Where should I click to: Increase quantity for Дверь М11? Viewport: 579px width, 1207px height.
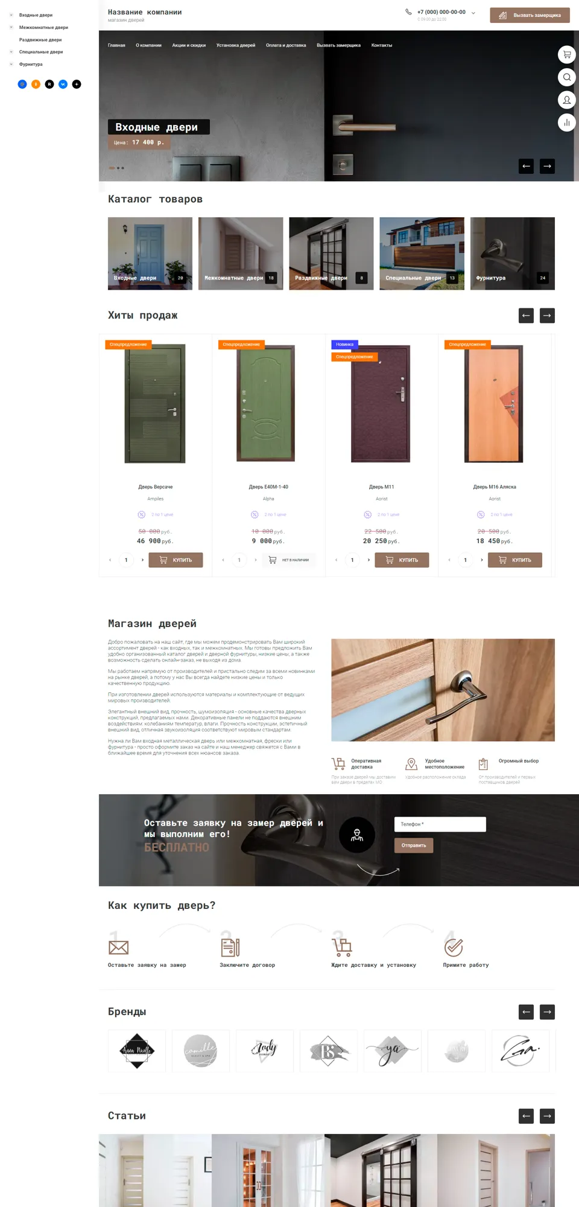click(369, 560)
